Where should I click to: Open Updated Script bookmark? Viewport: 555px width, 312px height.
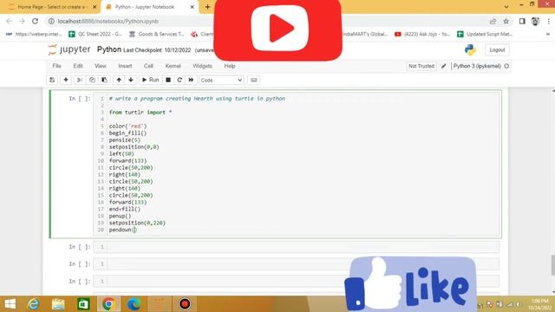(x=485, y=34)
